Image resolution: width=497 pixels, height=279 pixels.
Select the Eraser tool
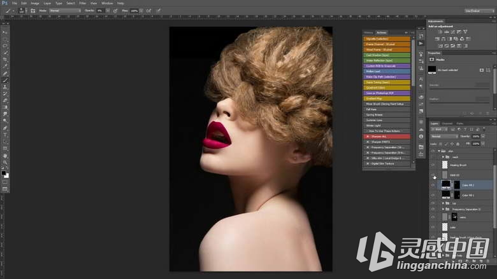tap(4, 100)
